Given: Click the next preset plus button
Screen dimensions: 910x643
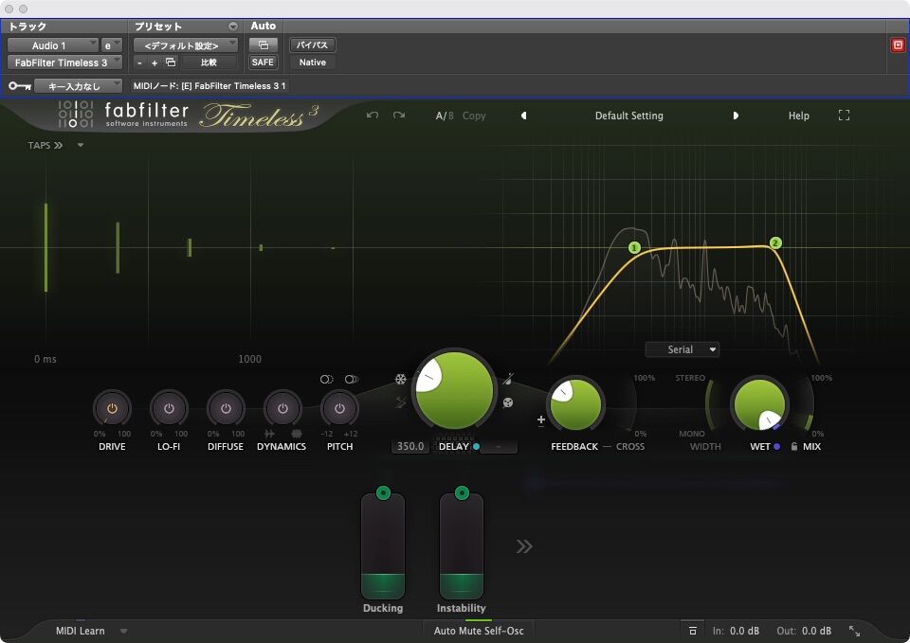Looking at the screenshot, I should click(155, 63).
